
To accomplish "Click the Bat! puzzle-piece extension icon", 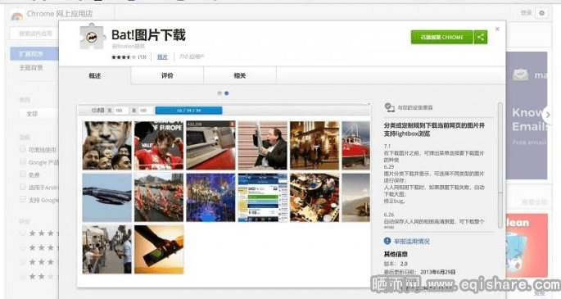I will [x=92, y=37].
